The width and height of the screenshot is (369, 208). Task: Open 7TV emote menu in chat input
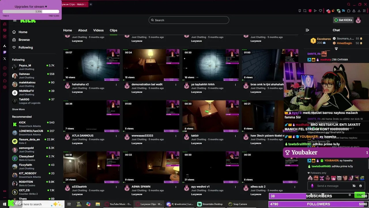point(354,186)
